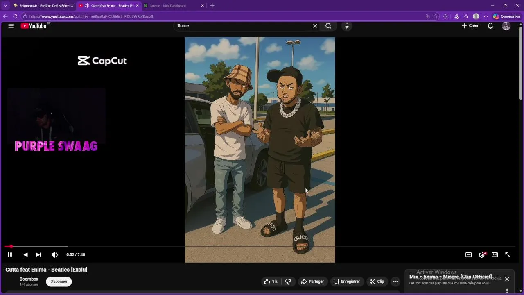This screenshot has height=295, width=524.
Task: Click the 0:02 / 2:40 time display
Action: [x=76, y=255]
